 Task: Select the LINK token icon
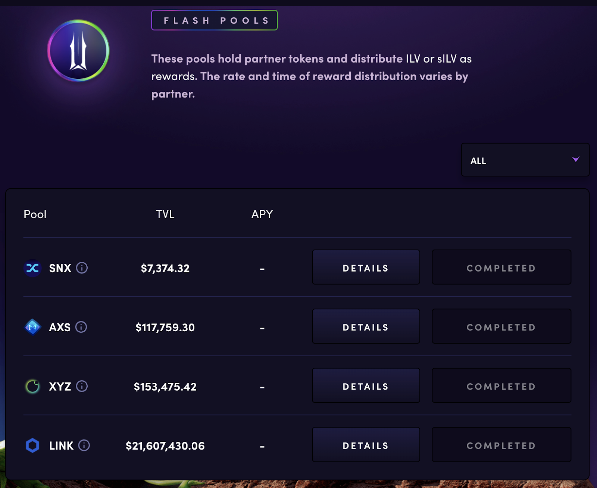click(32, 445)
